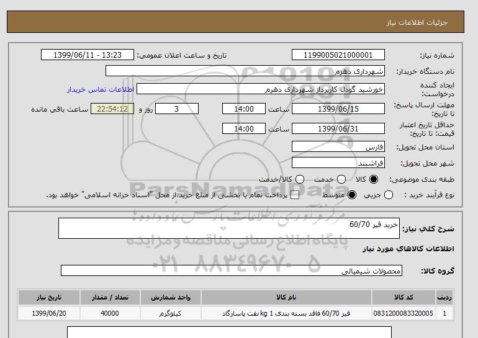Click the remaining time countdown 22:54:12

[x=112, y=109]
